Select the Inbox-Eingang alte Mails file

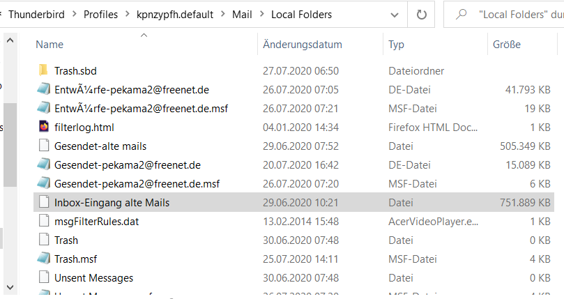112,202
